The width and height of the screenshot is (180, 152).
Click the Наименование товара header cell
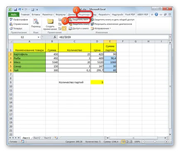[29, 47]
